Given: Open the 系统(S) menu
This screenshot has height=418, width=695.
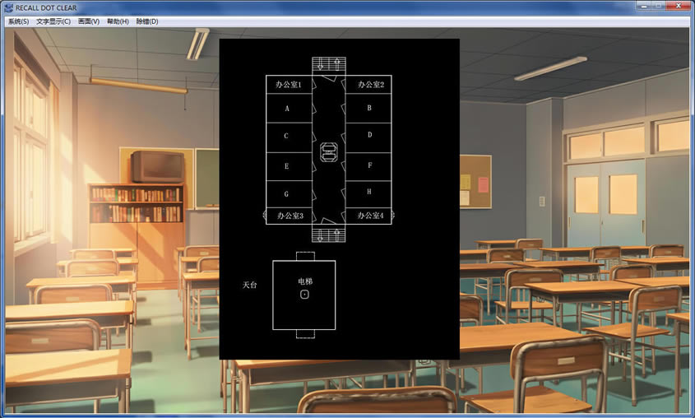Looking at the screenshot, I should (x=18, y=21).
